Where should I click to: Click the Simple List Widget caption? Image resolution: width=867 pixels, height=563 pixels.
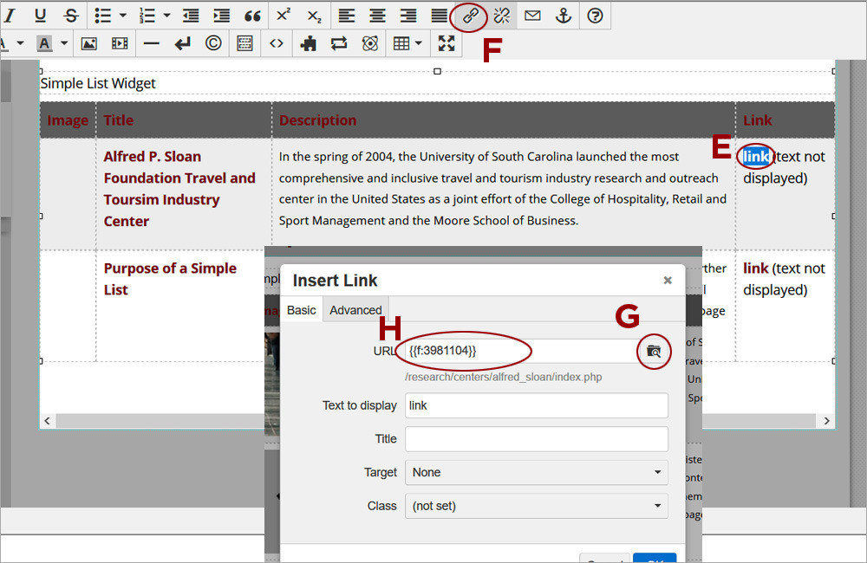98,83
